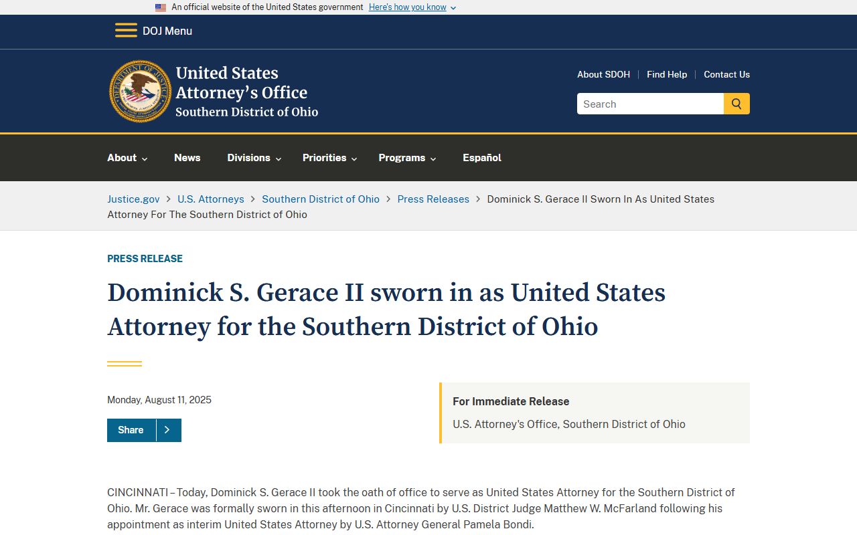Expand the Share arrow chevron

tap(168, 430)
